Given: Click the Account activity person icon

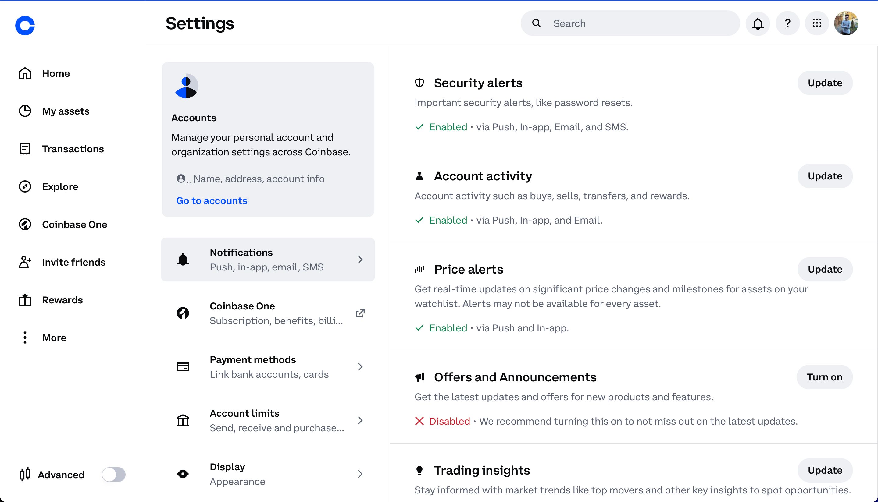Looking at the screenshot, I should [419, 176].
